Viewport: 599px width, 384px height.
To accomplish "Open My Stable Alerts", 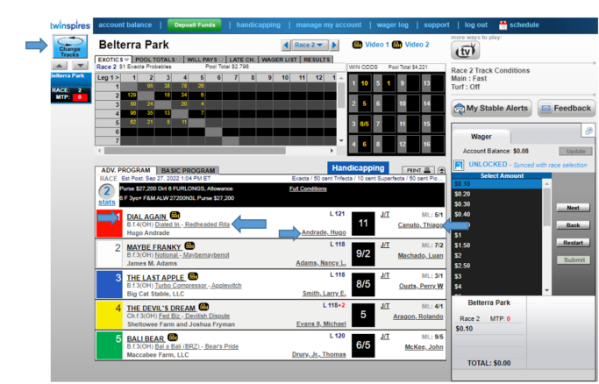I will click(492, 109).
